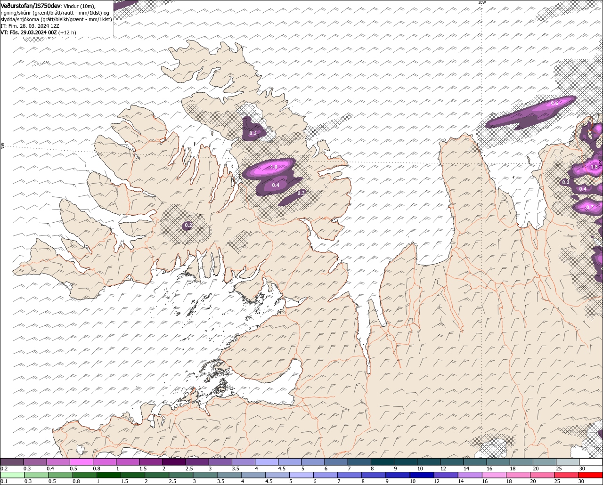Select upper legend row 16 grey-teal swatch

coord(498,462)
